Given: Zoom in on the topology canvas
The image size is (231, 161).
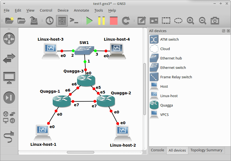Looking at the screenshot, I should [191, 20].
